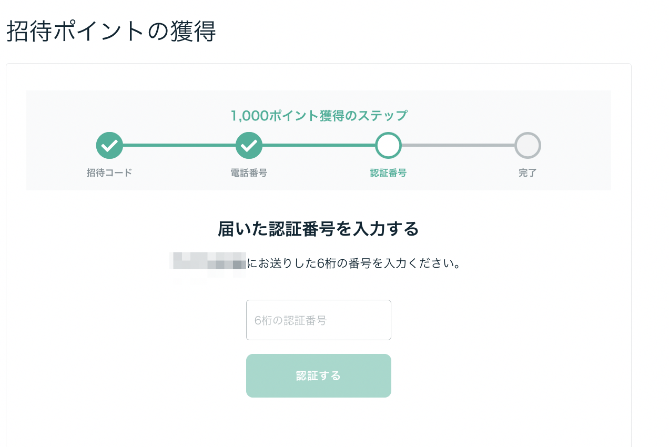This screenshot has height=447, width=669.
Task: Click the 届いた認証番号を入力する heading
Action: pyautogui.click(x=318, y=229)
